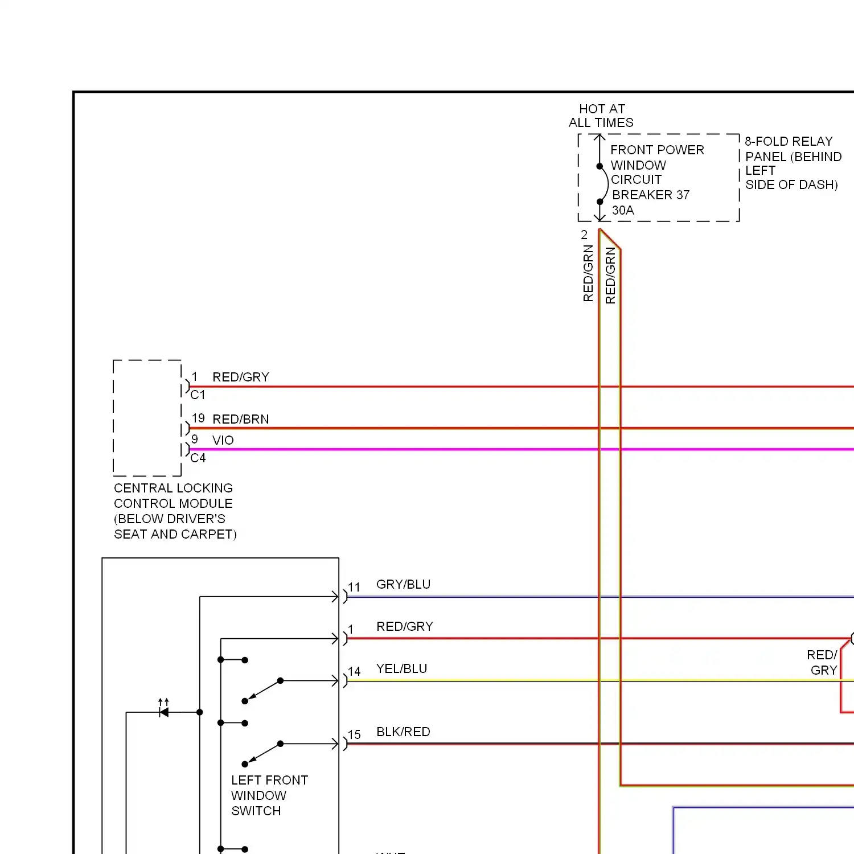Click the 30A rating label
Image resolution: width=854 pixels, height=854 pixels.
pos(623,210)
